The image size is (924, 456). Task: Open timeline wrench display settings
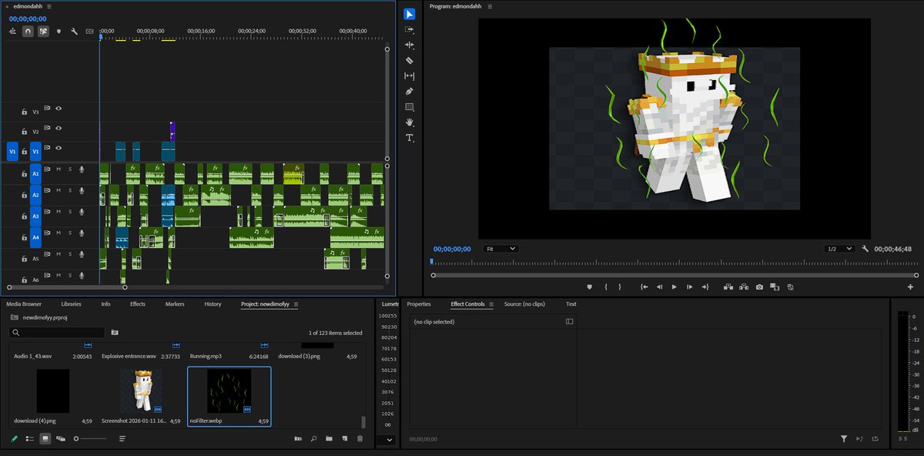pos(74,32)
